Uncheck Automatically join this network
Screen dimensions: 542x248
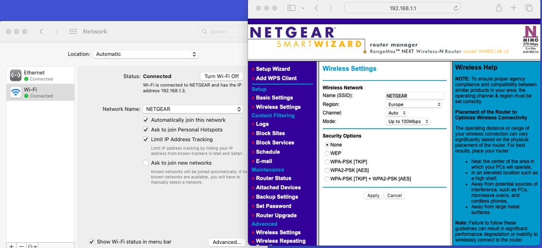[146, 120]
